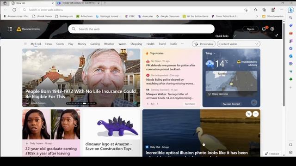This screenshot has width=296, height=166.
Task: Click the carousel slide indicator dots
Action: click(x=81, y=103)
